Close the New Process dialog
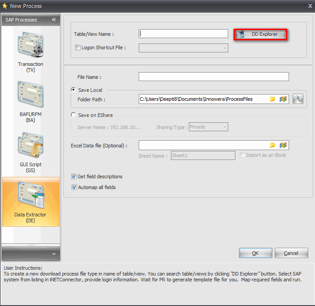This screenshot has width=315, height=306. point(310,6)
